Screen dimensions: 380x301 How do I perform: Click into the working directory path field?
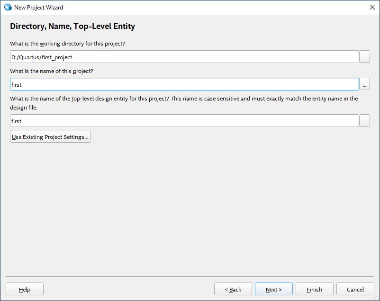[x=184, y=57]
